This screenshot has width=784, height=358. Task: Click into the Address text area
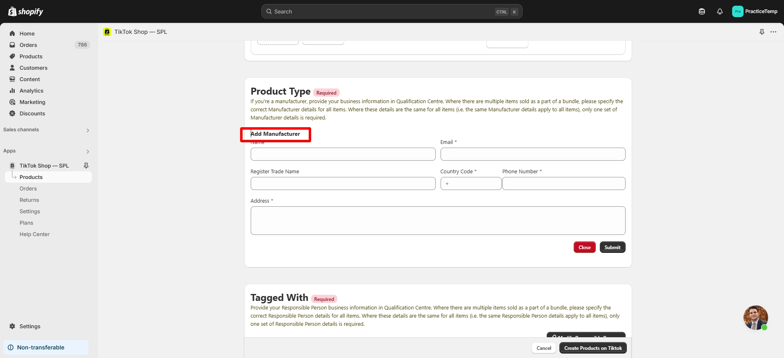coord(438,221)
